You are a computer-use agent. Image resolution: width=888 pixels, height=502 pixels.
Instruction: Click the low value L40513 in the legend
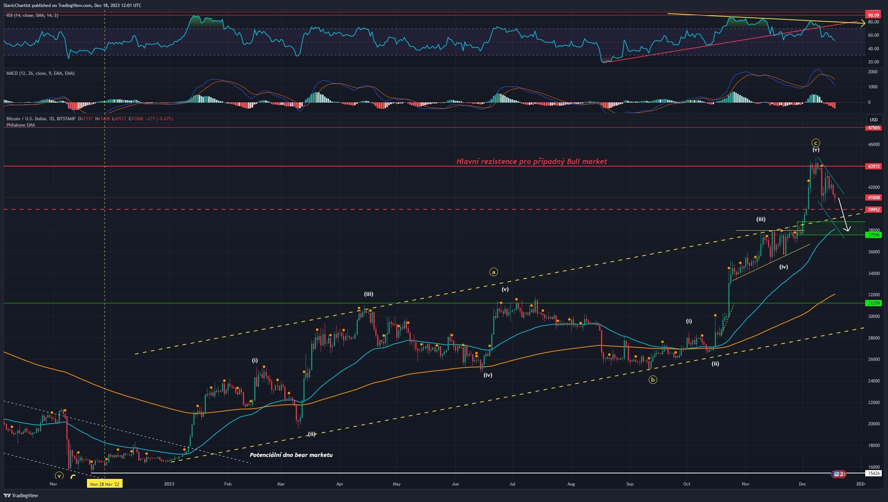pyautogui.click(x=119, y=119)
